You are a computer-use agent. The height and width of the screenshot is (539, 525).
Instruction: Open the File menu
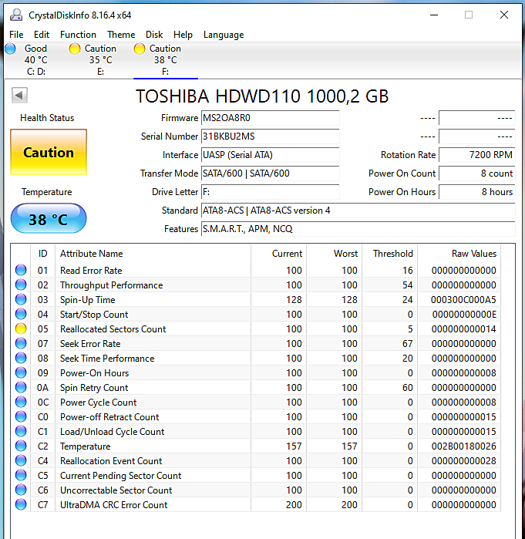(16, 35)
